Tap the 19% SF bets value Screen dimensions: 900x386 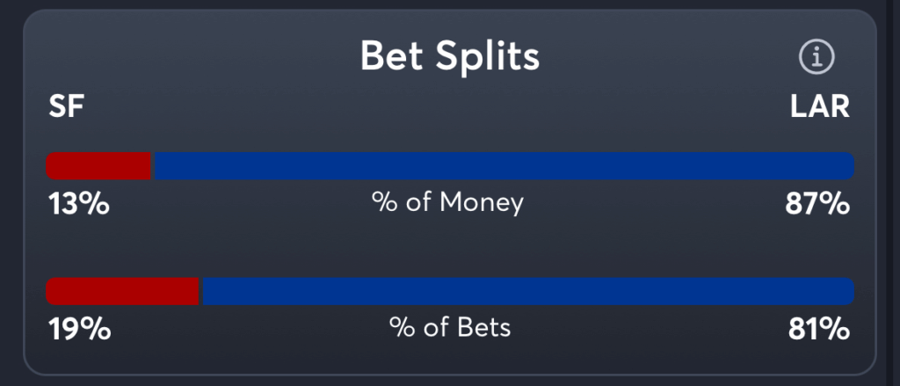(x=79, y=330)
